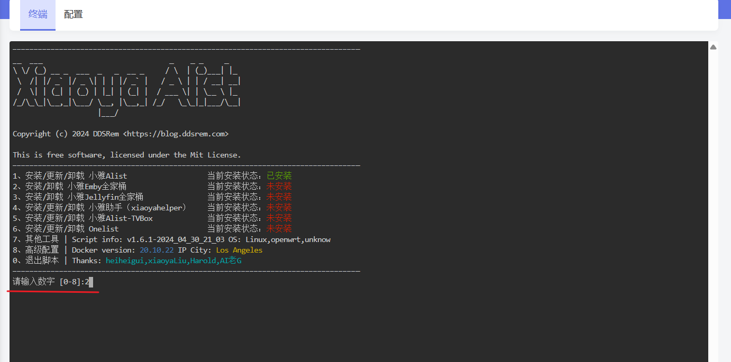The height and width of the screenshot is (362, 731).
Task: Click the green 已安装 status text
Action: [x=279, y=176]
